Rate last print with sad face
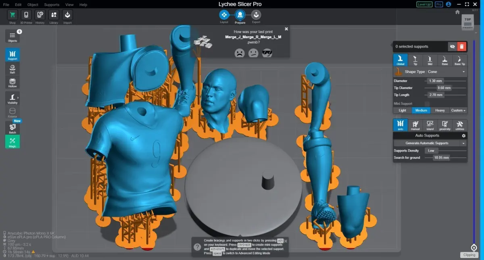 pos(240,52)
